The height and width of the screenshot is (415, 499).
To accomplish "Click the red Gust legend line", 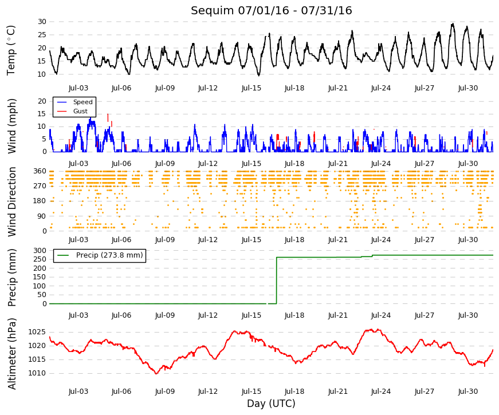I will (x=62, y=111).
